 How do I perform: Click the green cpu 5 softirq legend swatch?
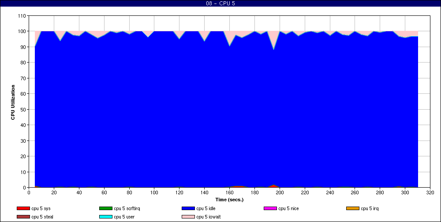tap(105, 208)
